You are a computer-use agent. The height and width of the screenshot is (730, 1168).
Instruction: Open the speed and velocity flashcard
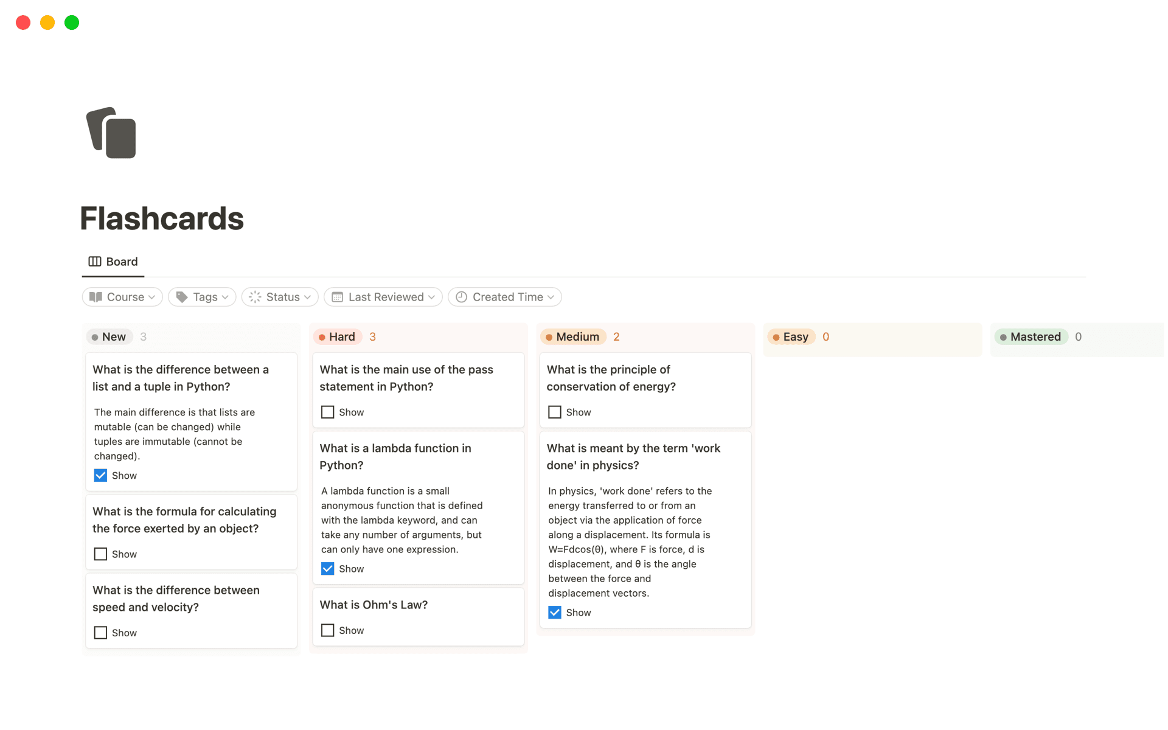(x=176, y=599)
